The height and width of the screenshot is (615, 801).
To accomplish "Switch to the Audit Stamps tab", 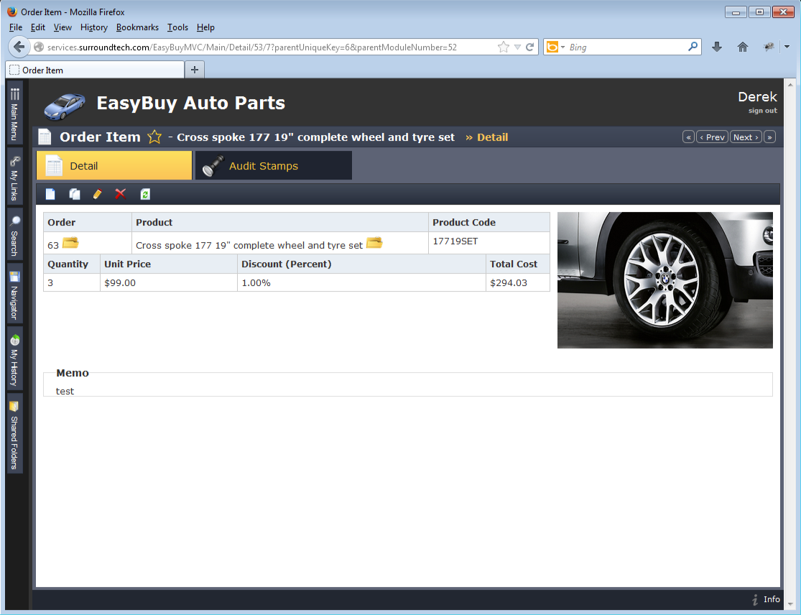I will click(273, 165).
